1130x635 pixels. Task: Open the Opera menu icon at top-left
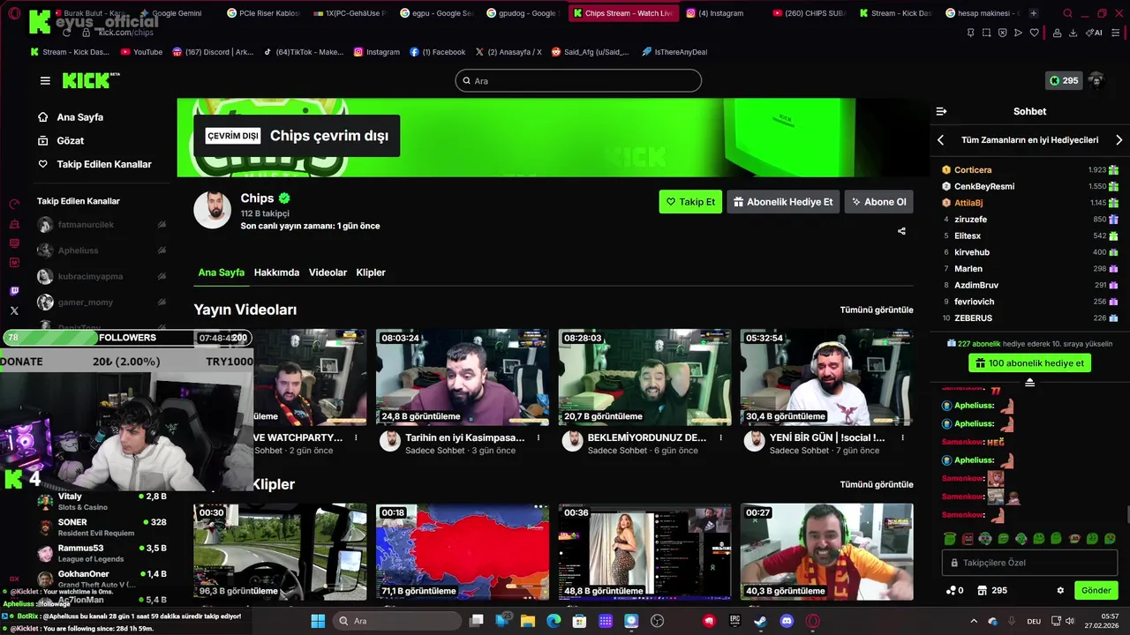click(x=14, y=13)
